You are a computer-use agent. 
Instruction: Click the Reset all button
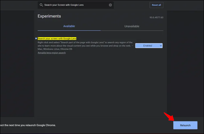coord(157,5)
